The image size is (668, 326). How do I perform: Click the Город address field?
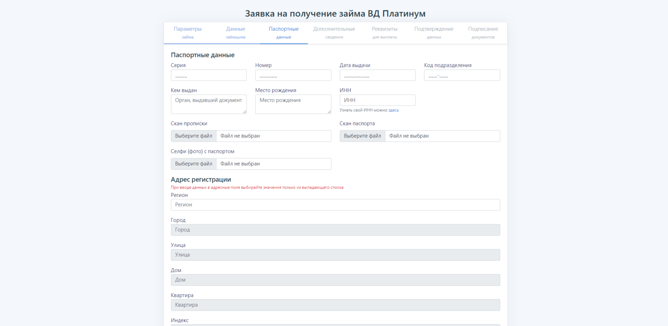[x=335, y=230]
